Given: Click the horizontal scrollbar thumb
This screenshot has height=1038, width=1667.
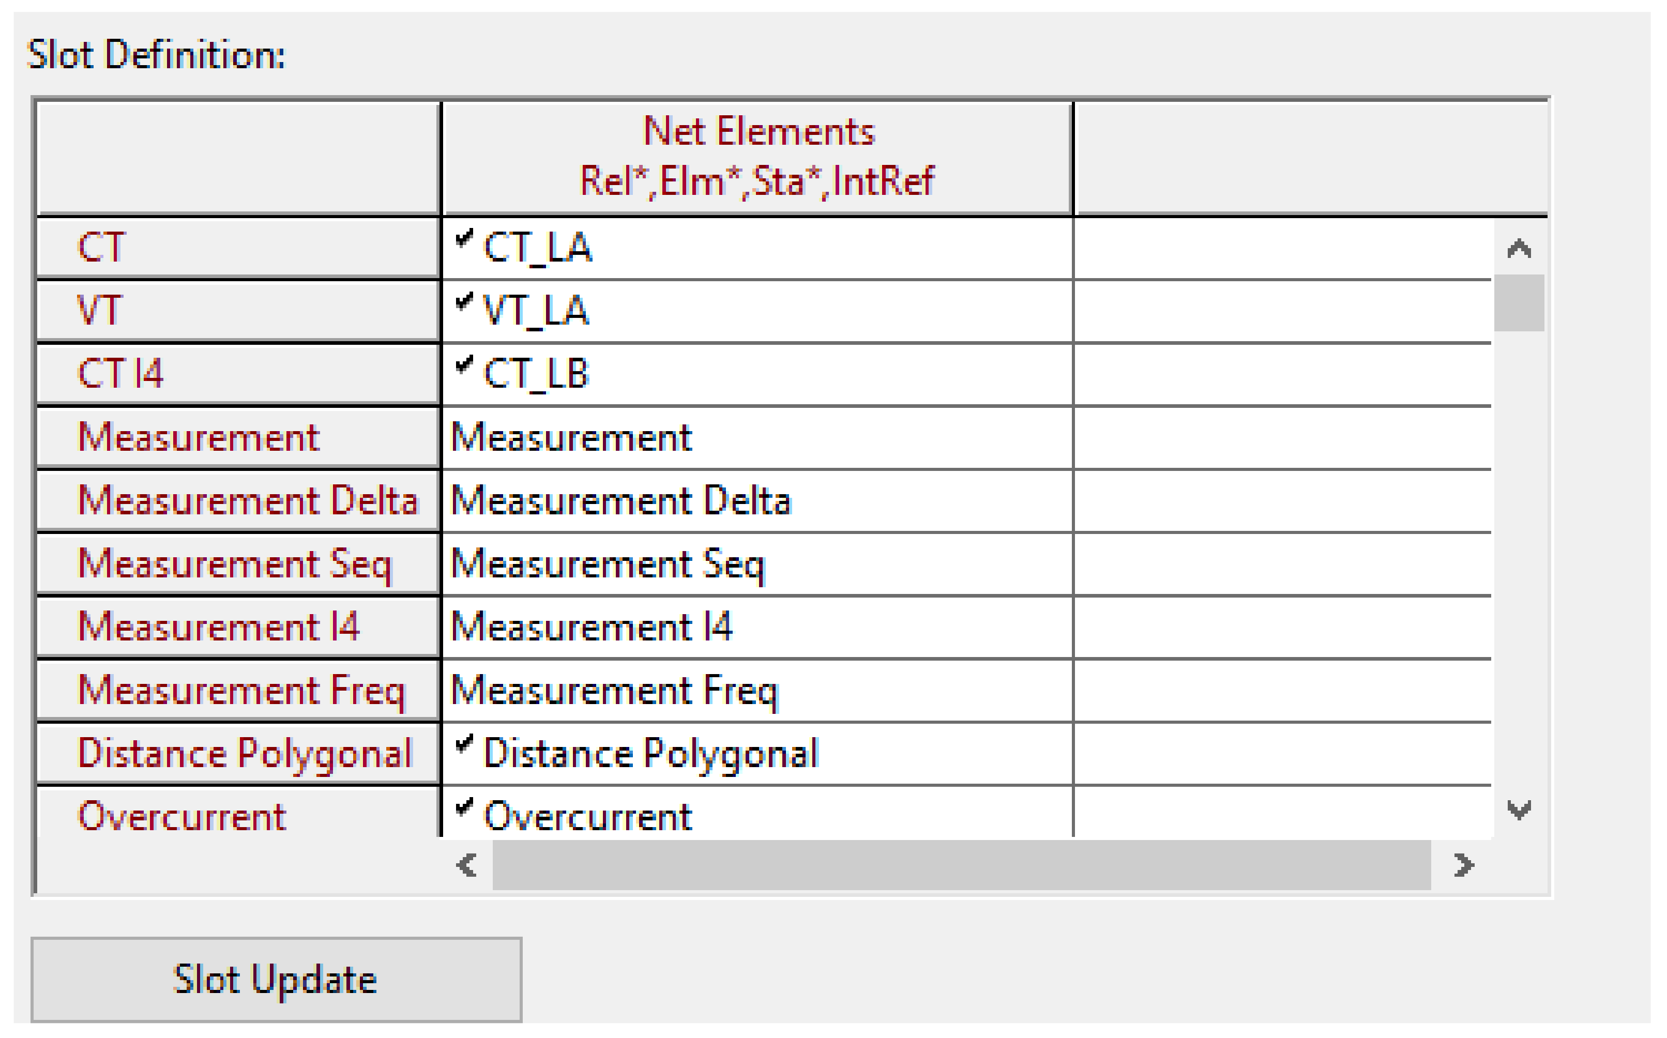Looking at the screenshot, I should click(x=961, y=864).
